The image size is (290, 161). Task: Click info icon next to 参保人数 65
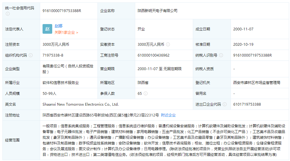click(x=145, y=94)
